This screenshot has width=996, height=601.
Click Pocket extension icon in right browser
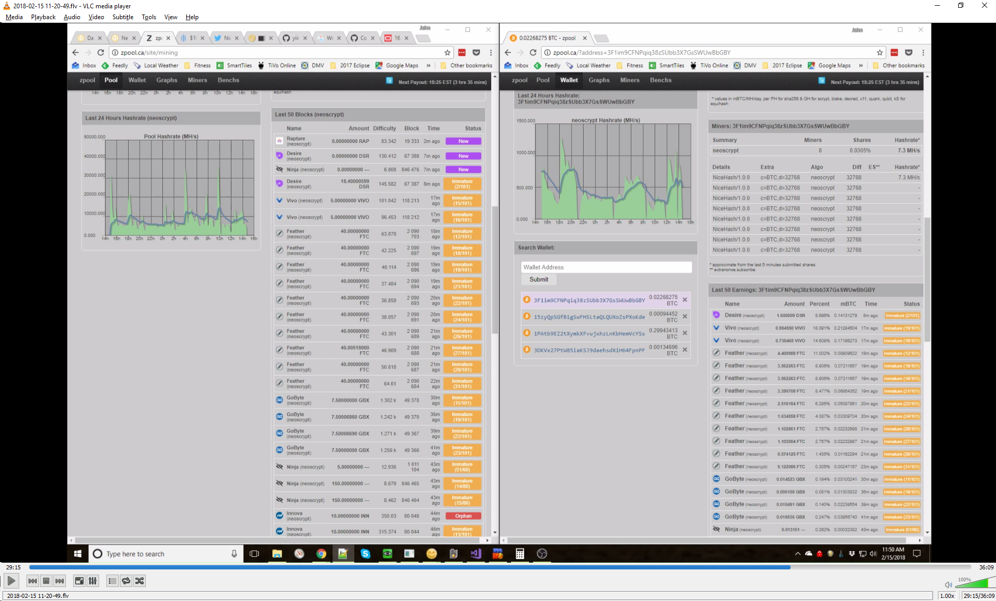pyautogui.click(x=909, y=52)
